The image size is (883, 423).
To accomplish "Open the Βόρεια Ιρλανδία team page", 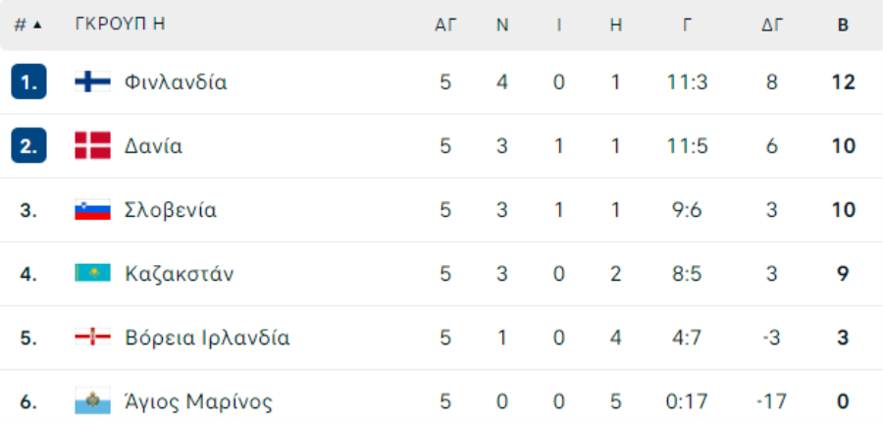I will [207, 338].
